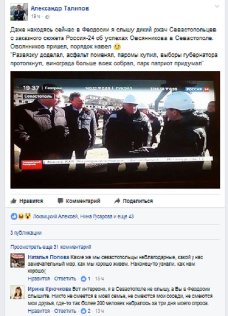The image size is (228, 316).
Task: Click the thumbs-up Нравится icon
Action: click(x=14, y=201)
